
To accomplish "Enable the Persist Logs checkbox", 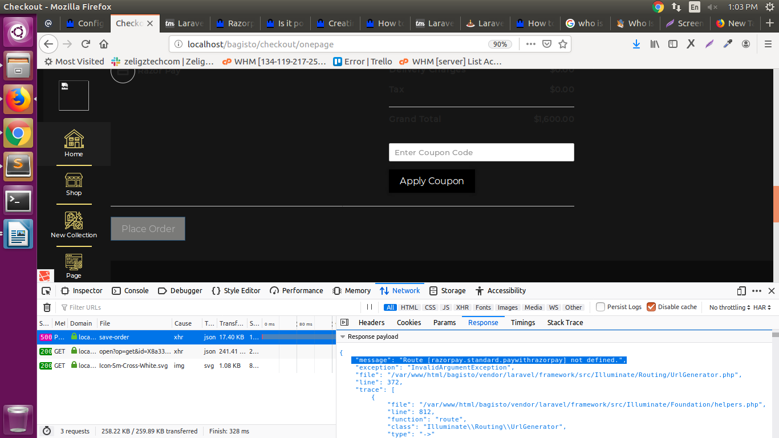I will click(x=601, y=307).
